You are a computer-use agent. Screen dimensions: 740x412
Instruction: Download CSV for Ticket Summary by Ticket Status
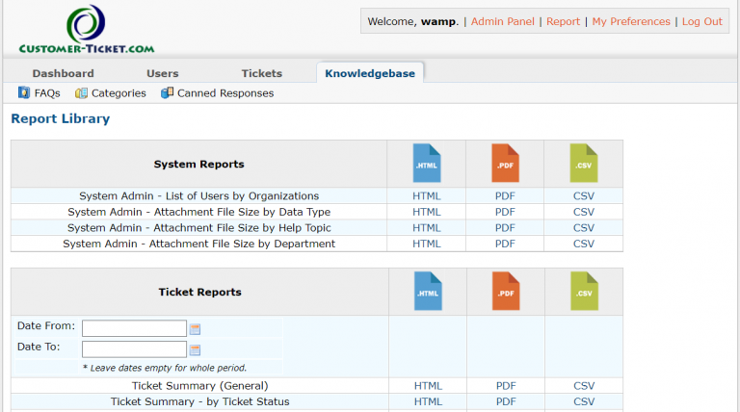coord(584,402)
